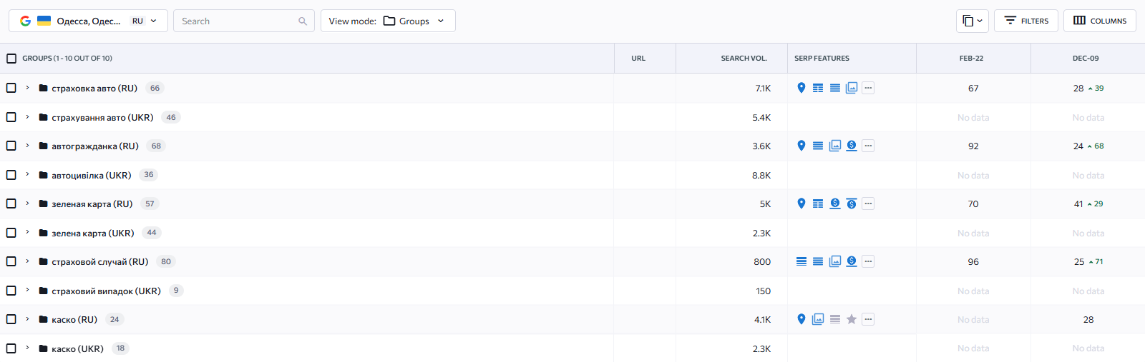
Task: Click the ads dollar icon in страховой случай row
Action: point(852,261)
